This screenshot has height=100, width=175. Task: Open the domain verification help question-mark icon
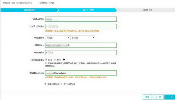(64, 60)
